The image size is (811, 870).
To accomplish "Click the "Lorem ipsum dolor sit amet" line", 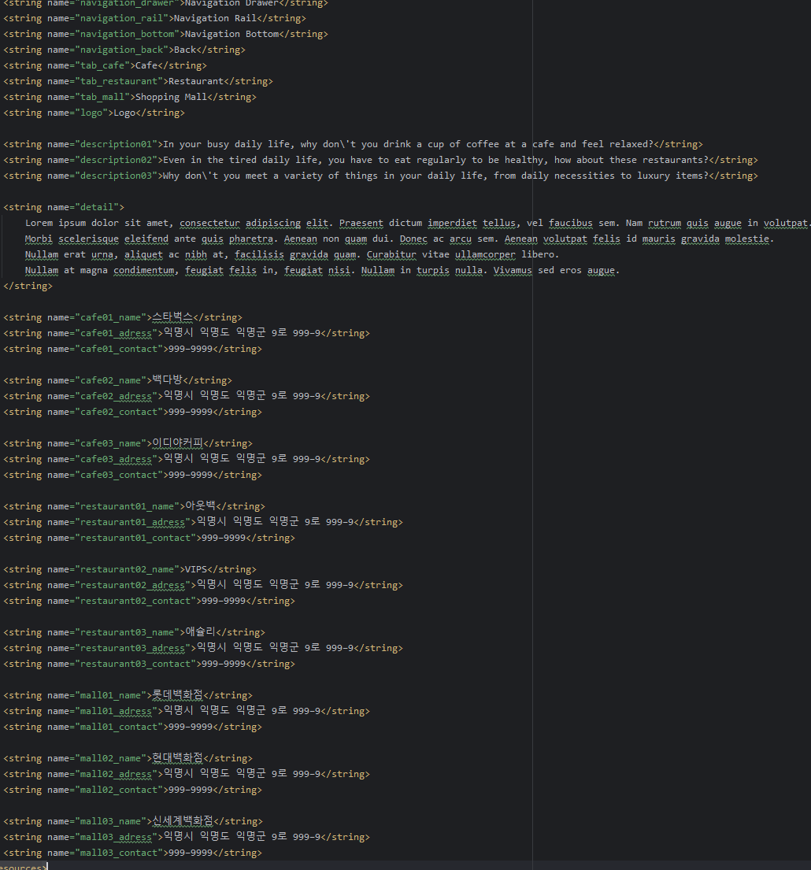I will point(417,223).
